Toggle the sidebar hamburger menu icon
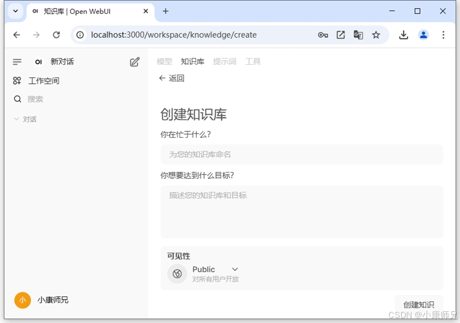The image size is (460, 323). pos(17,61)
